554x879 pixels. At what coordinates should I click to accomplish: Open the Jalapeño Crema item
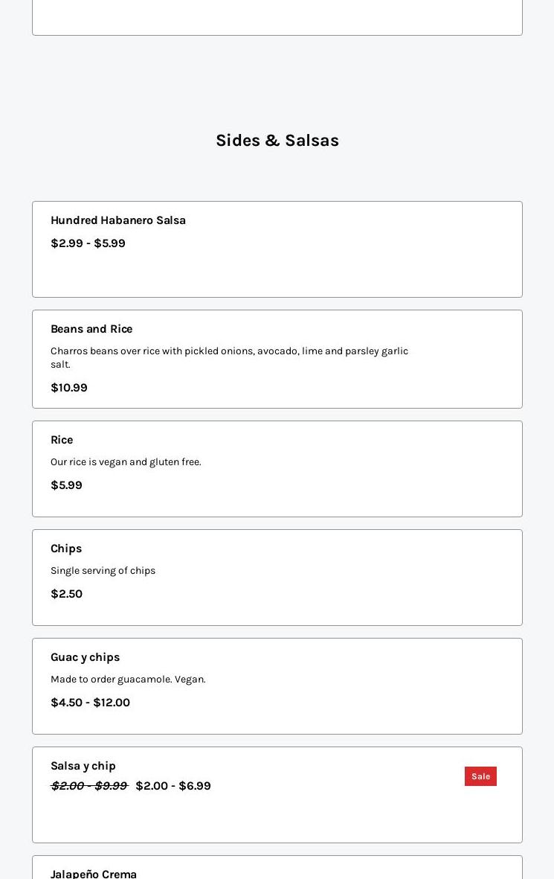(x=94, y=873)
